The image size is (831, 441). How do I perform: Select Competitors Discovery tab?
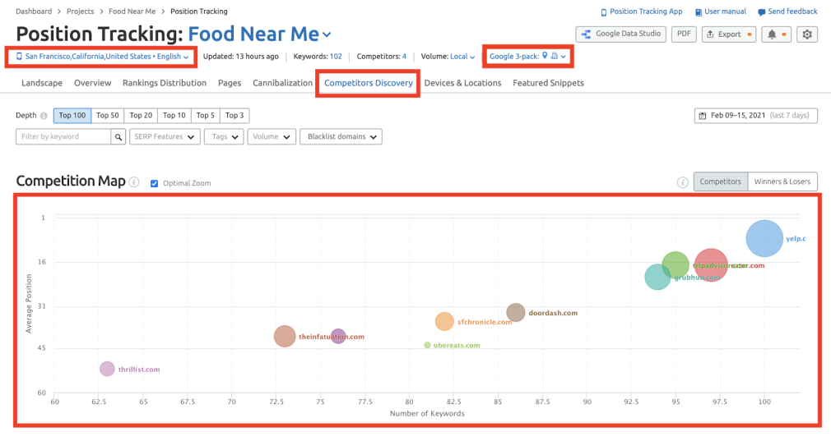pos(369,83)
